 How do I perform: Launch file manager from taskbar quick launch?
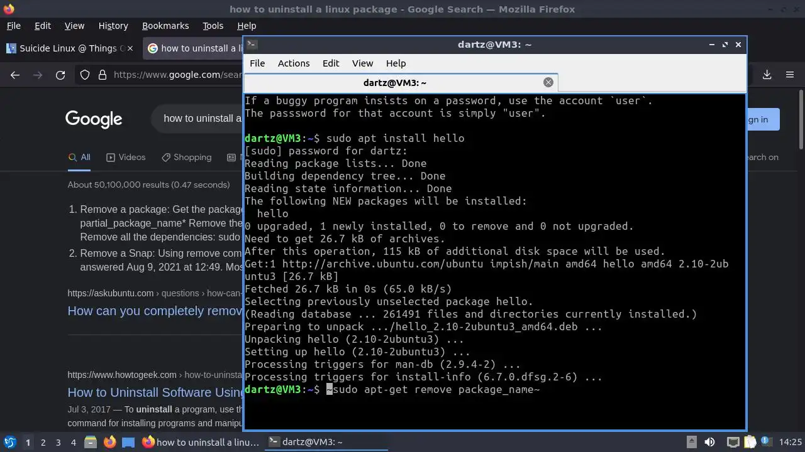coord(90,442)
